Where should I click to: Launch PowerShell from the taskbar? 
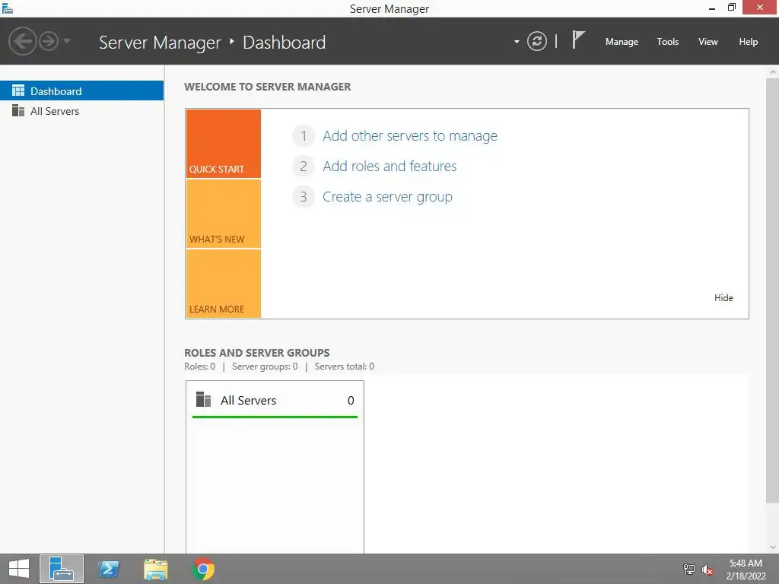[108, 569]
